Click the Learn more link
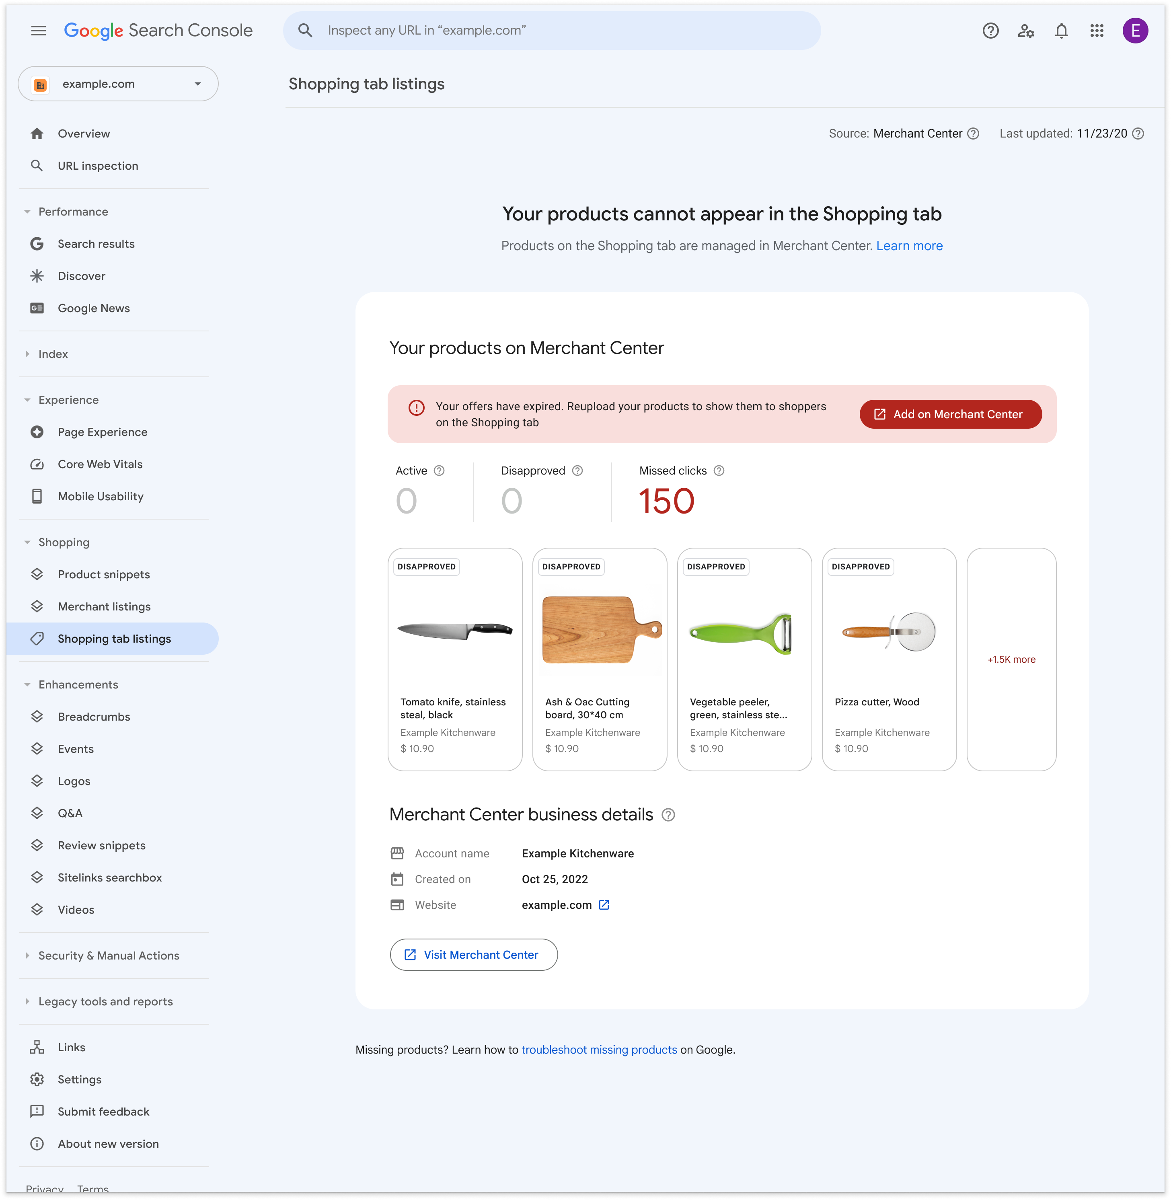 coord(909,246)
